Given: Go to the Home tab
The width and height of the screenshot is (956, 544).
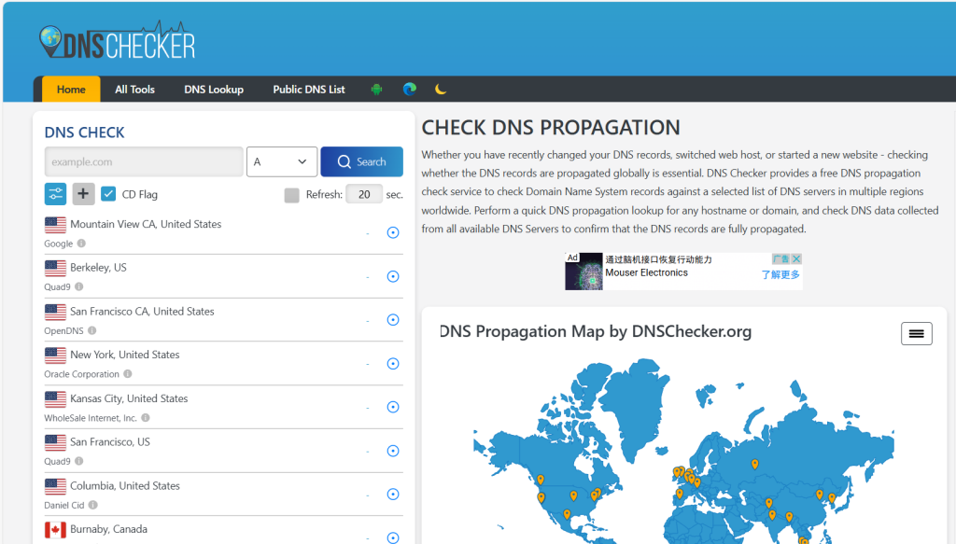Looking at the screenshot, I should coord(71,90).
